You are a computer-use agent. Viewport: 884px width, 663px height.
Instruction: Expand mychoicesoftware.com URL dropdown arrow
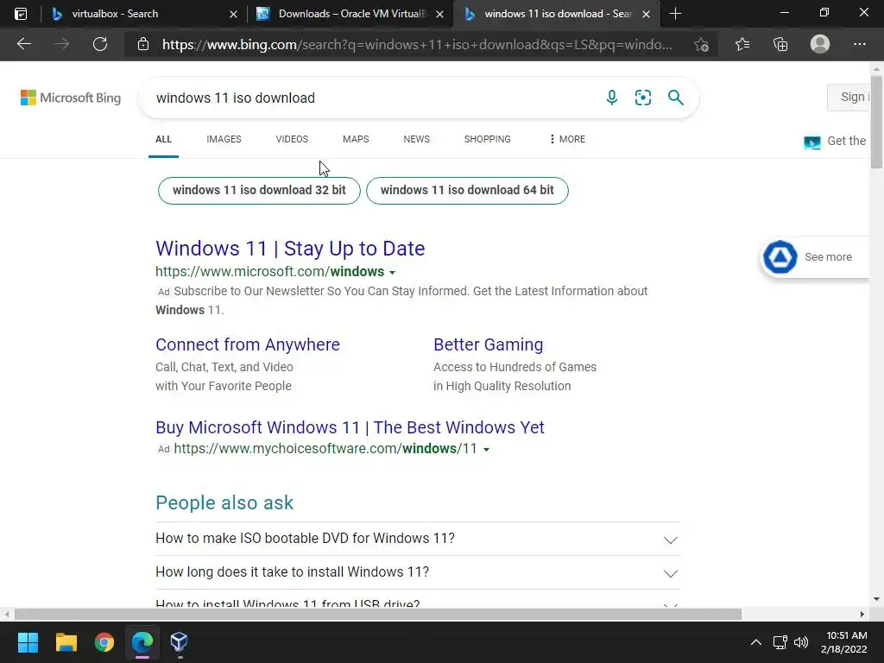pyautogui.click(x=487, y=449)
